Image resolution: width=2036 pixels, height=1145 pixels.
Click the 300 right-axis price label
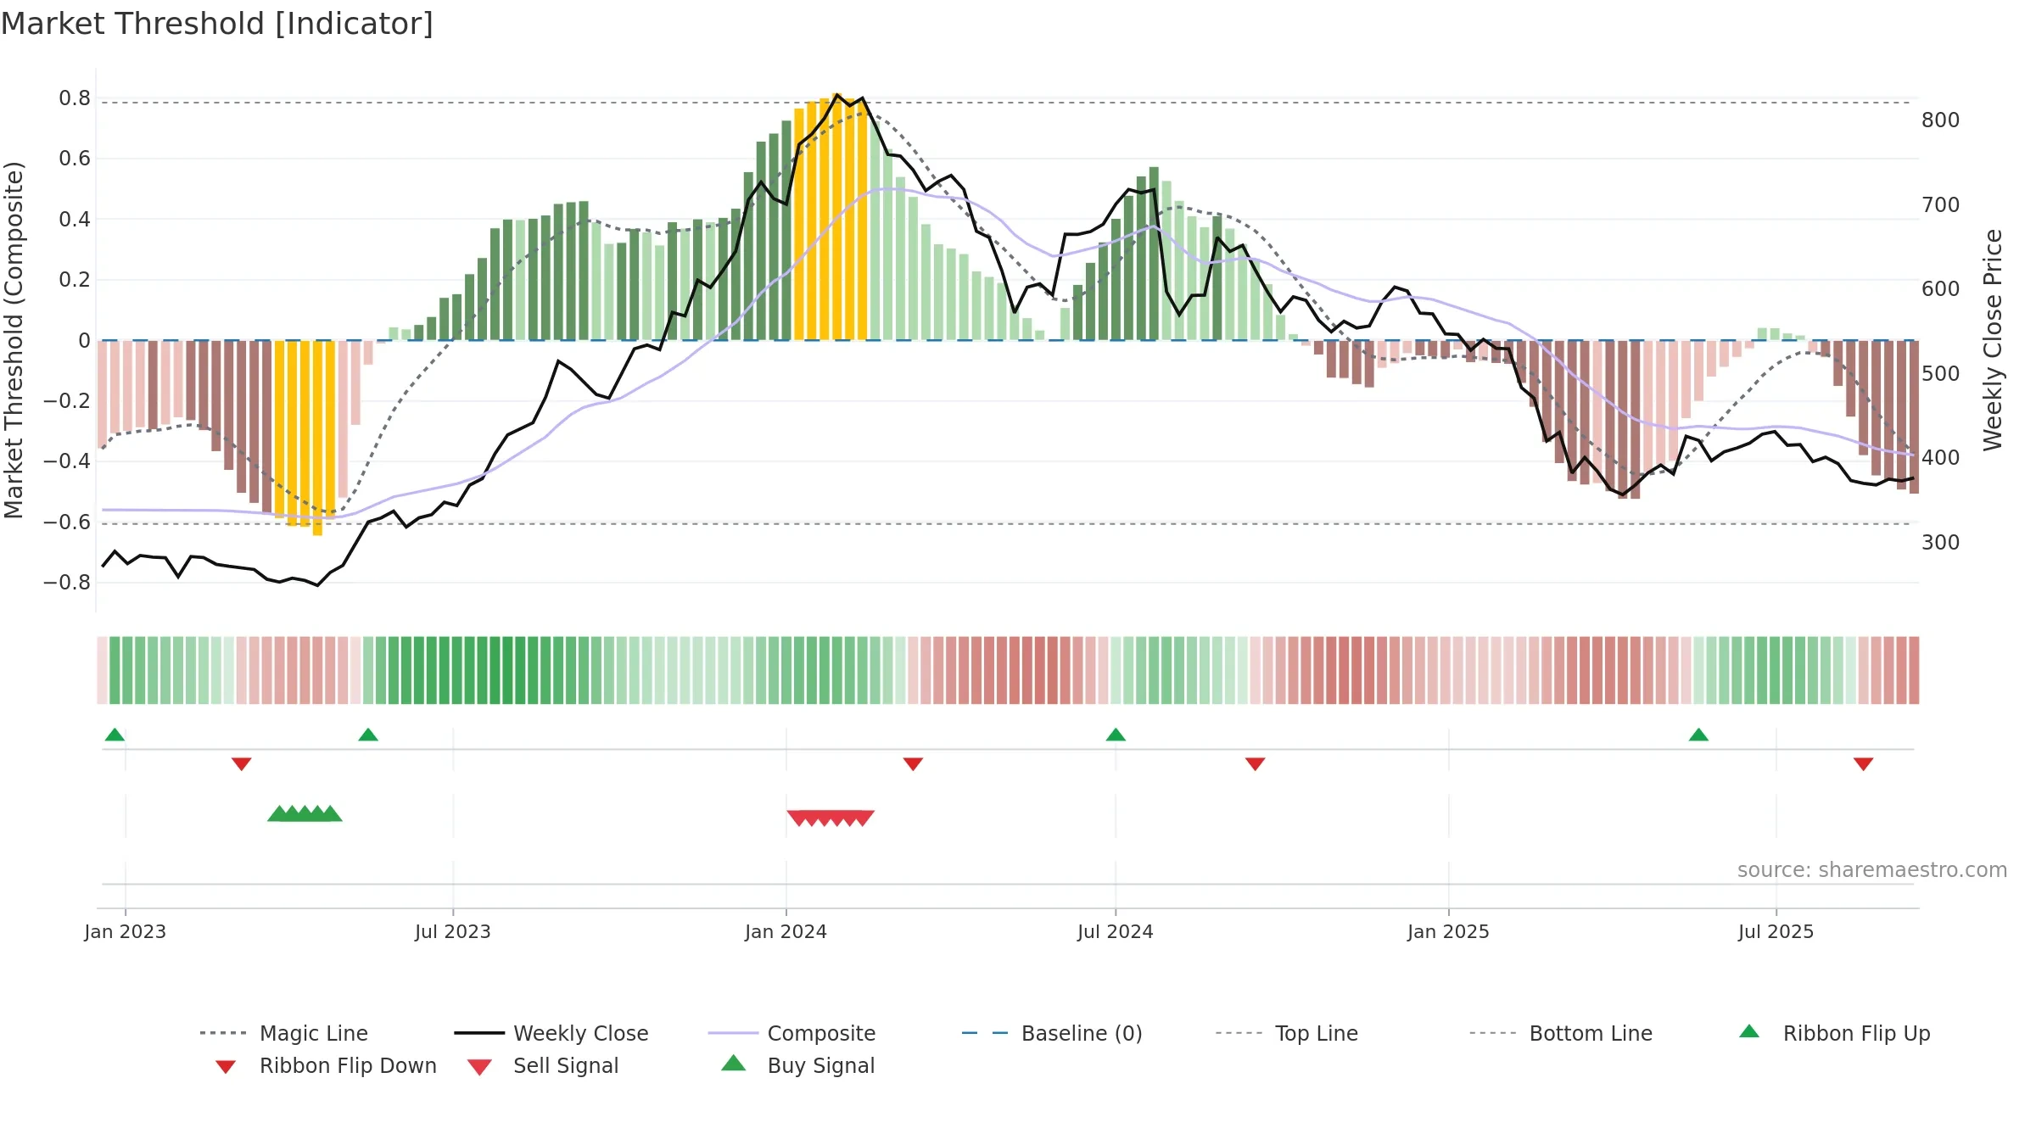(1941, 542)
